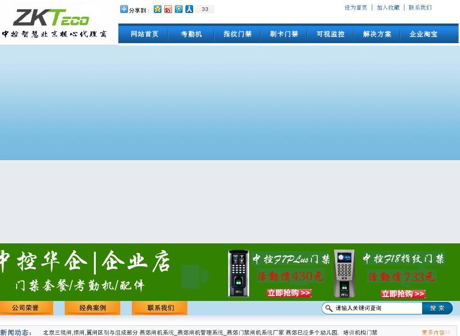Click the F18 fingerprint device image
This screenshot has width=460, height=336.
click(344, 274)
